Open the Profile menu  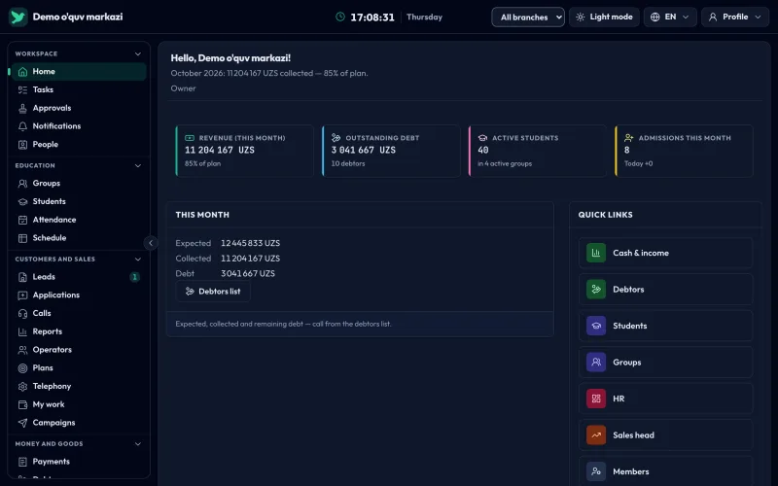point(735,17)
